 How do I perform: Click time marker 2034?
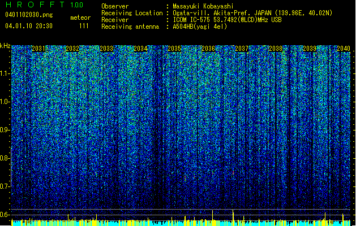point(140,49)
